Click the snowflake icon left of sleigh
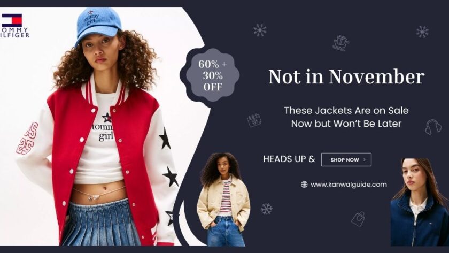The height and width of the screenshot is (253, 449). pyautogui.click(x=260, y=30)
